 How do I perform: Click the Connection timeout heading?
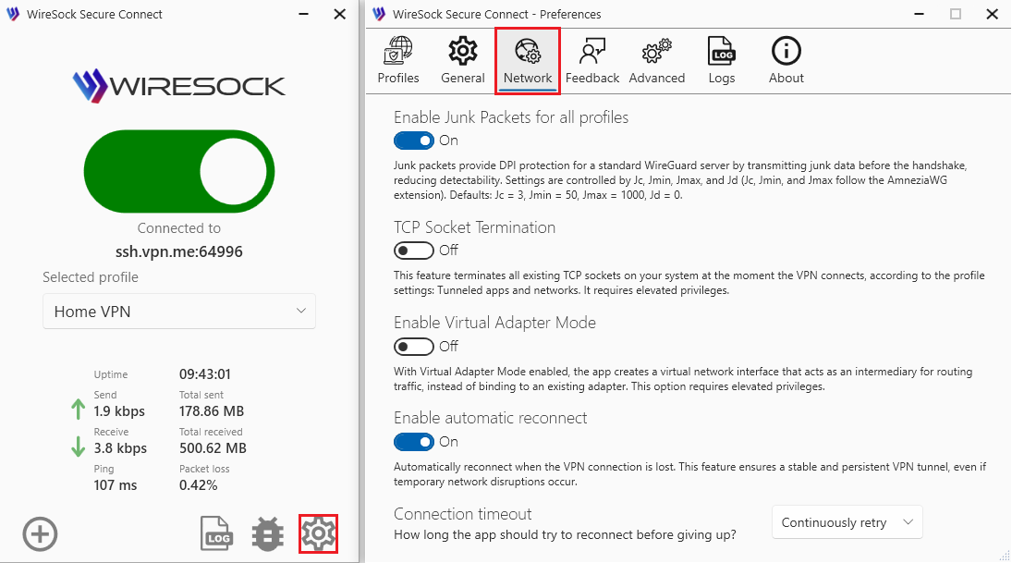coord(463,514)
